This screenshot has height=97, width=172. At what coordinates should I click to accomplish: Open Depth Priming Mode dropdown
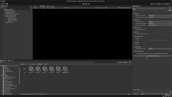point(160,23)
